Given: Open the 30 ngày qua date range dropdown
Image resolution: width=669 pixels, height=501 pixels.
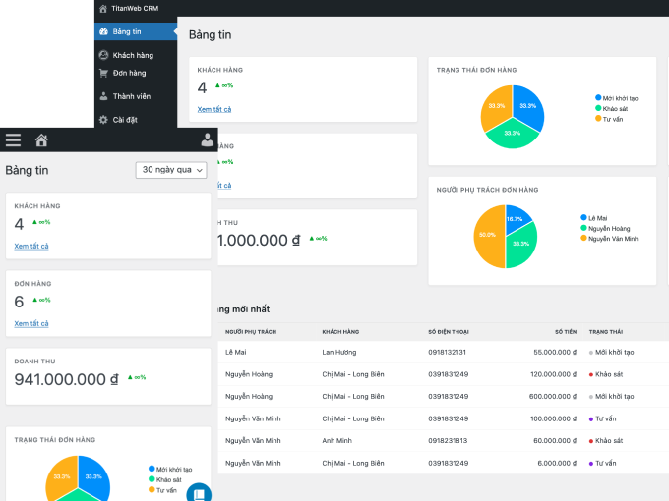Looking at the screenshot, I should pyautogui.click(x=171, y=170).
